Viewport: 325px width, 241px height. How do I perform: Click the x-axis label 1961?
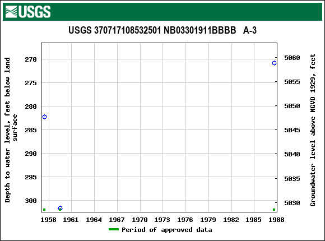(71, 220)
